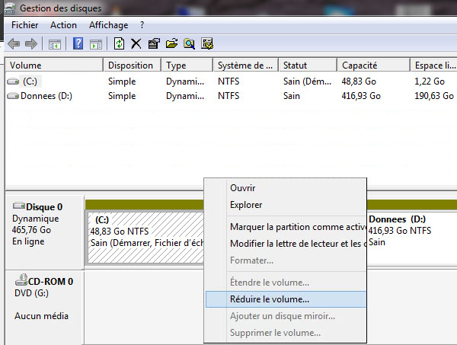457x345 pixels.
Task: Click the green refresh icon in the toolbar
Action: (x=119, y=43)
